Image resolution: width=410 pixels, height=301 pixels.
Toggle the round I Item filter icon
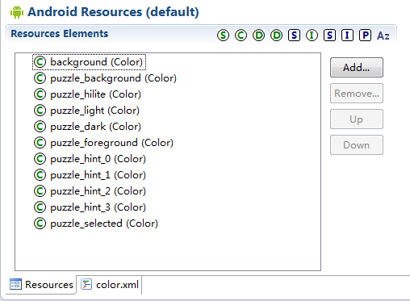click(312, 36)
